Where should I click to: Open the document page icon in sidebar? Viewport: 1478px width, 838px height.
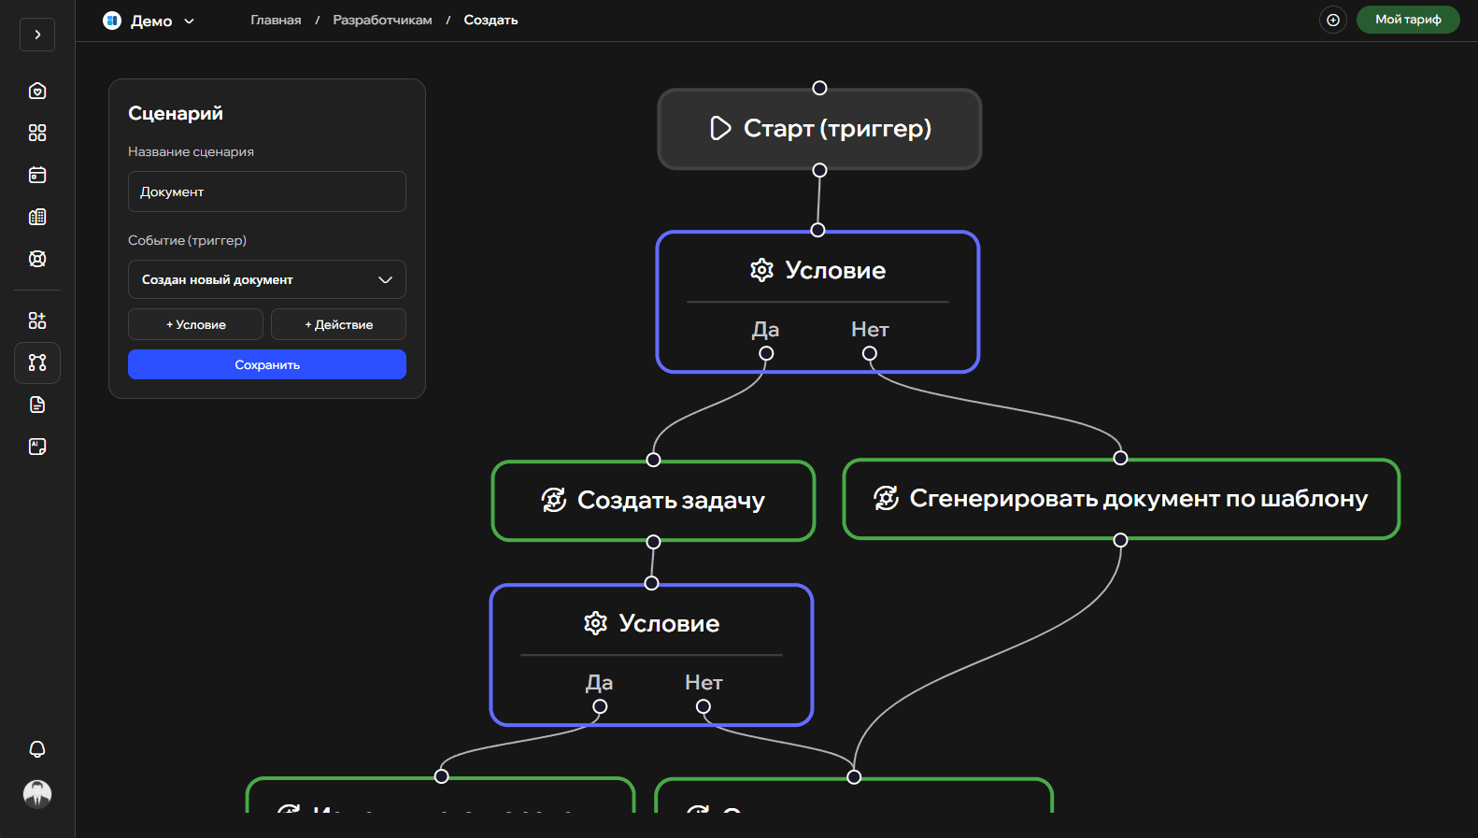37,405
